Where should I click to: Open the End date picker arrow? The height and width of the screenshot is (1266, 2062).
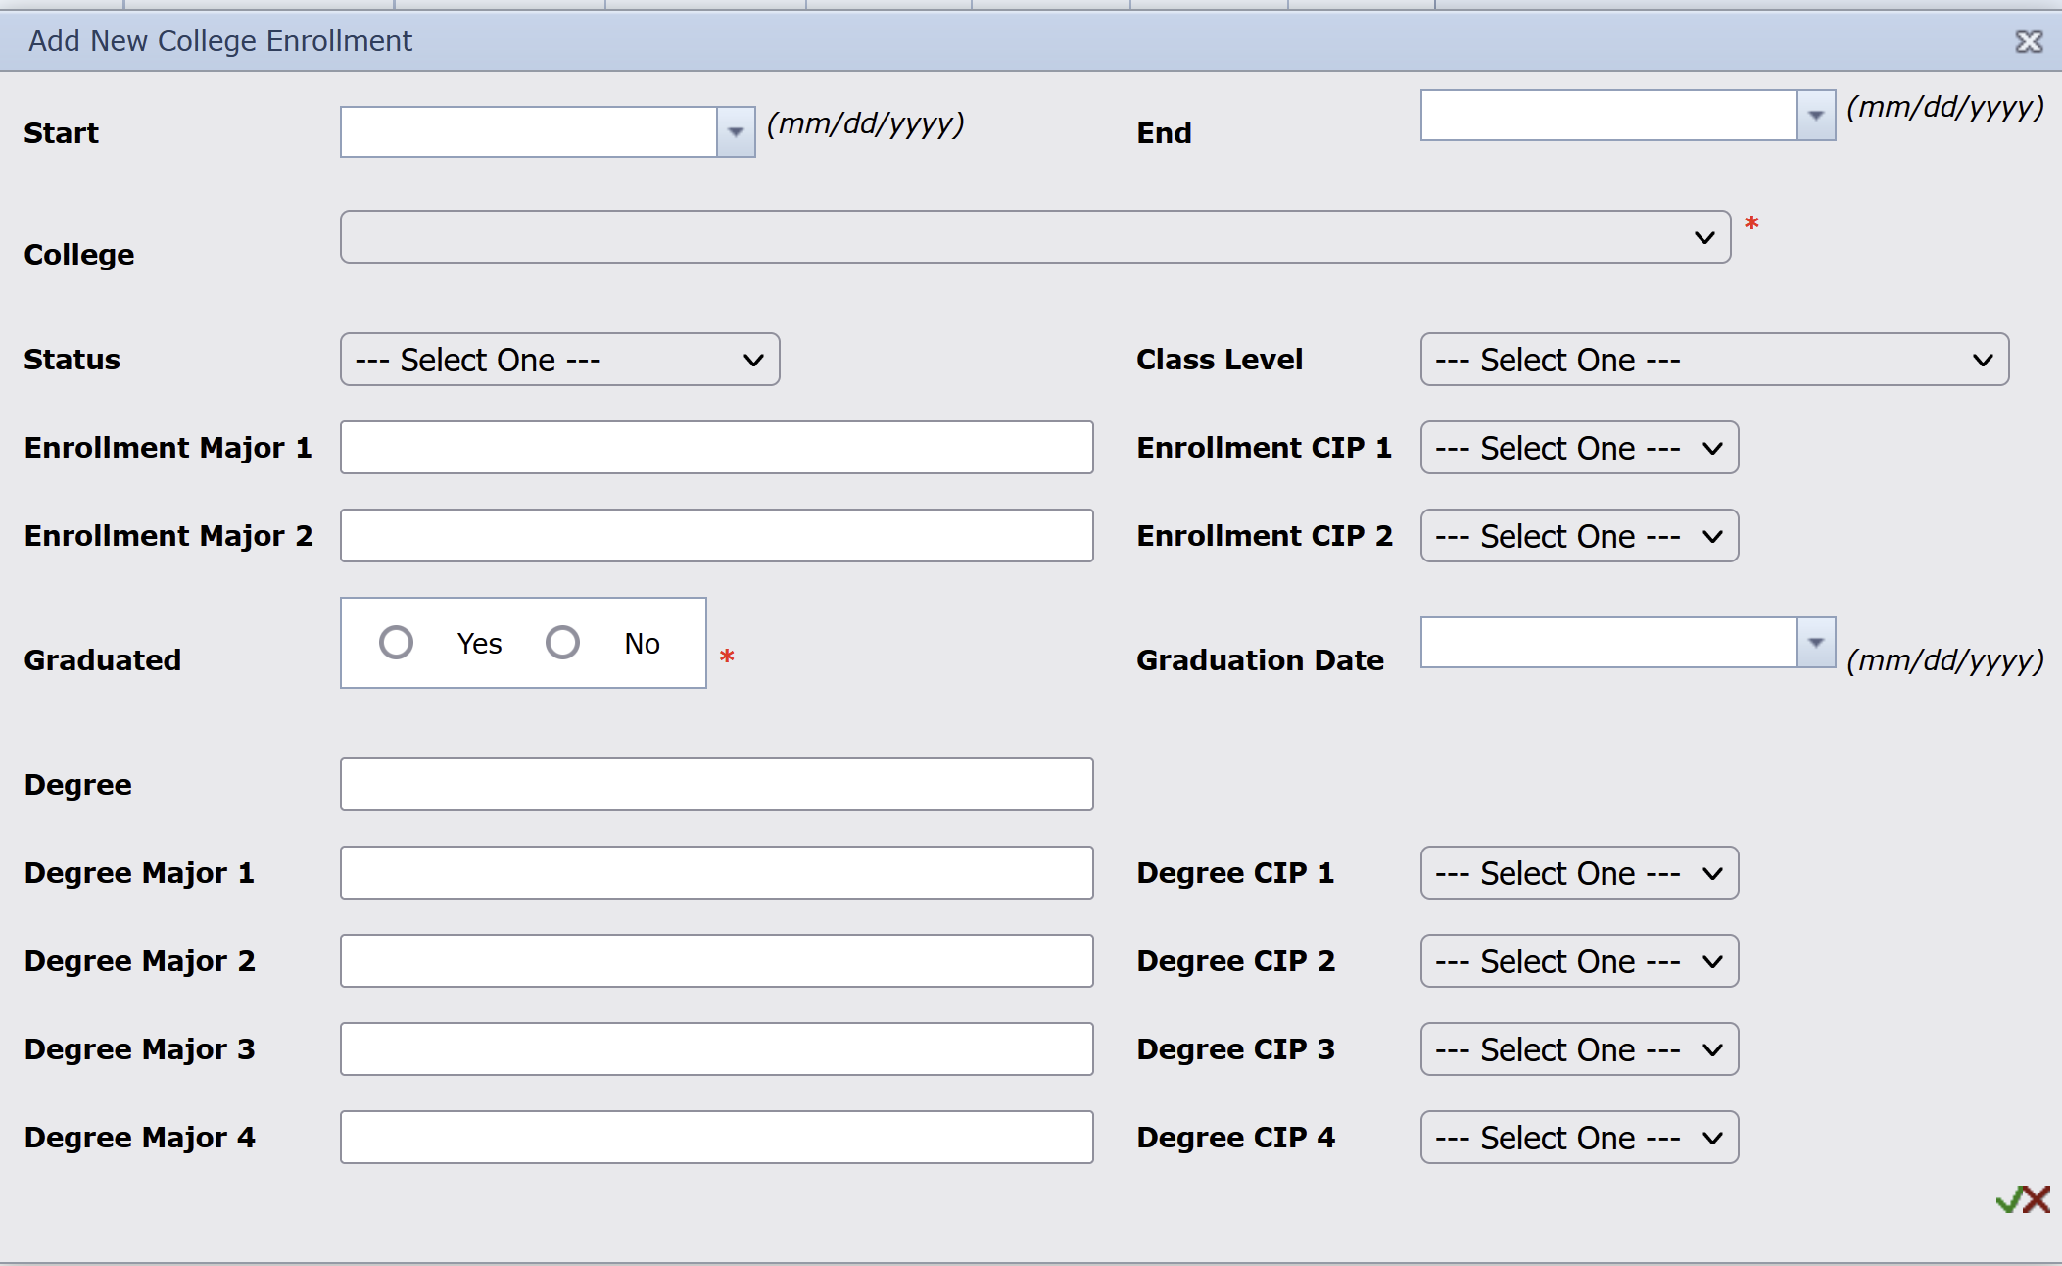1815,116
